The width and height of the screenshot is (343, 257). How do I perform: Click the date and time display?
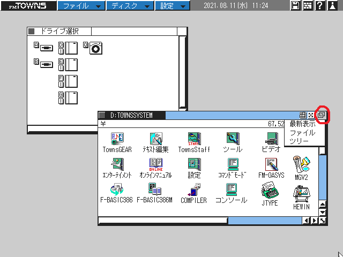click(236, 5)
